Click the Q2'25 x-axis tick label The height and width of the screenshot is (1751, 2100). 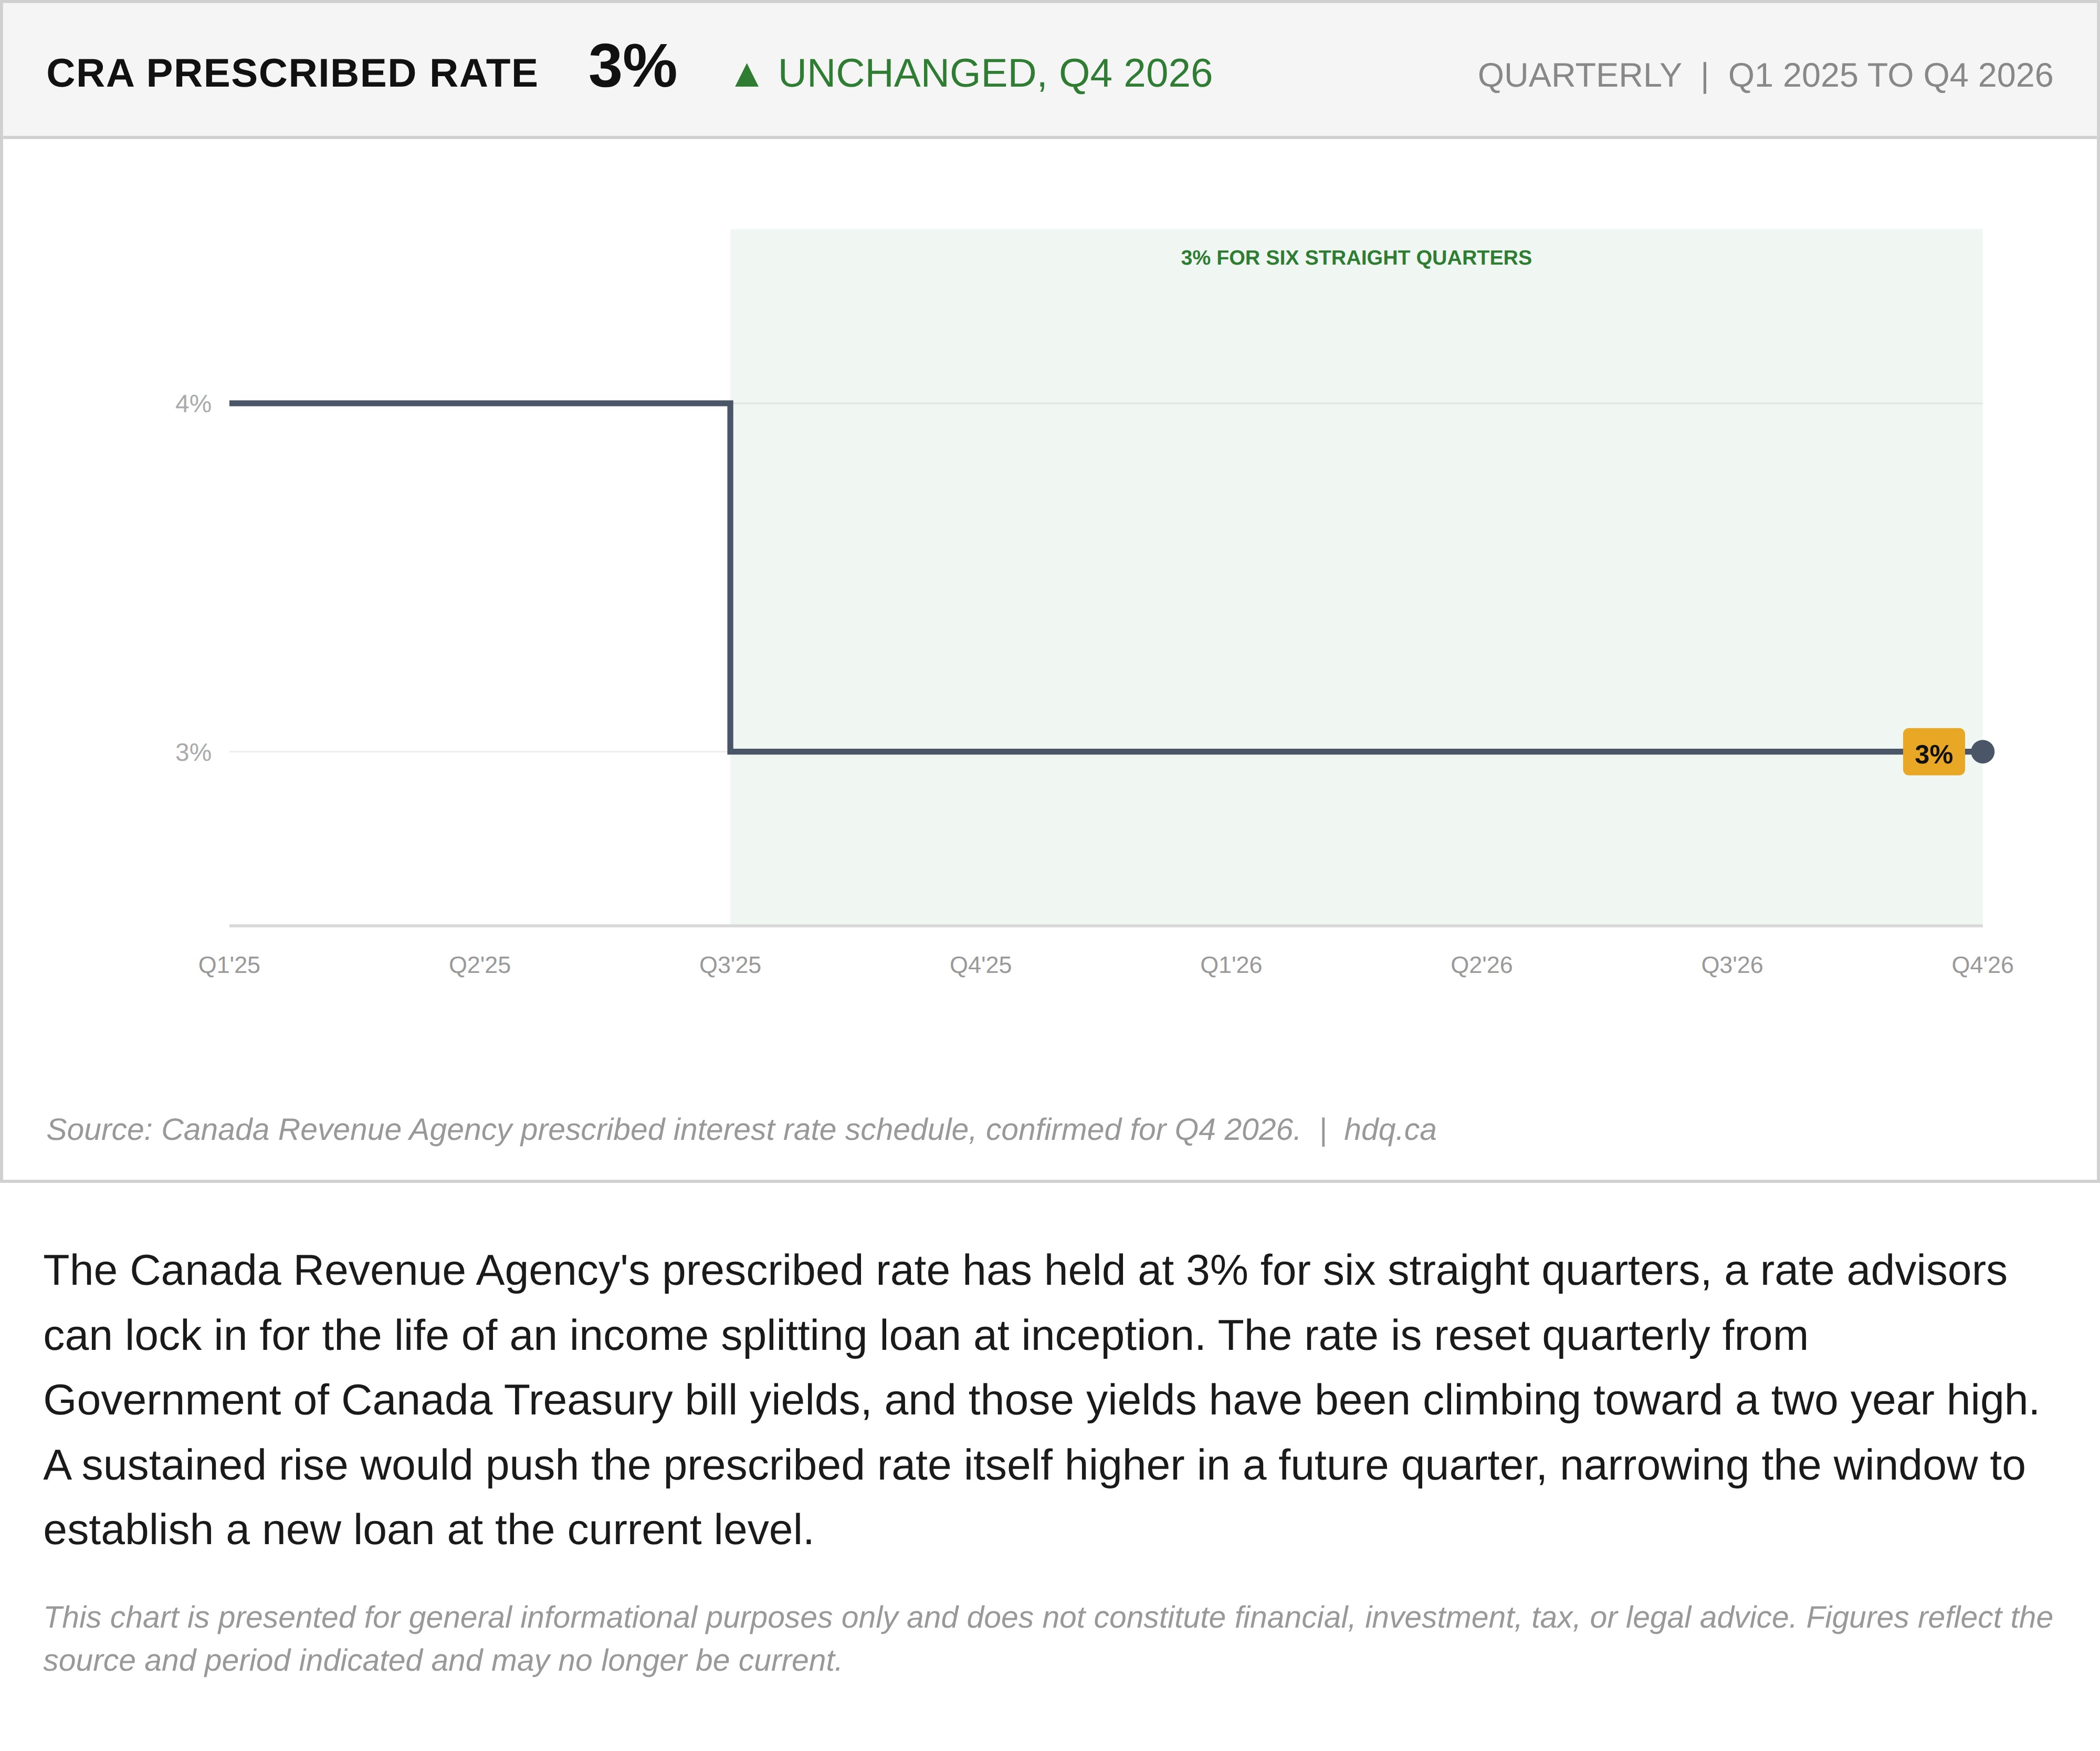coord(480,965)
